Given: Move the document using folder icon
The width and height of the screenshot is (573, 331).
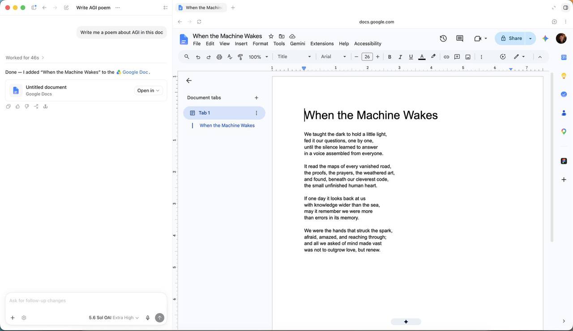Looking at the screenshot, I should coord(282,36).
